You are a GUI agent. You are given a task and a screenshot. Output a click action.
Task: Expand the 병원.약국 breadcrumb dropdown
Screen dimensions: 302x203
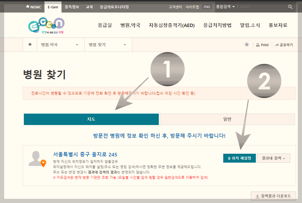point(61,45)
